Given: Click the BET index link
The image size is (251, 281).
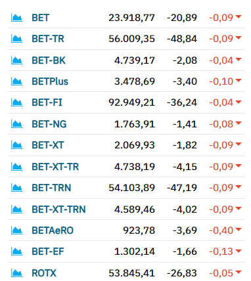Looking at the screenshot, I should (x=41, y=18).
